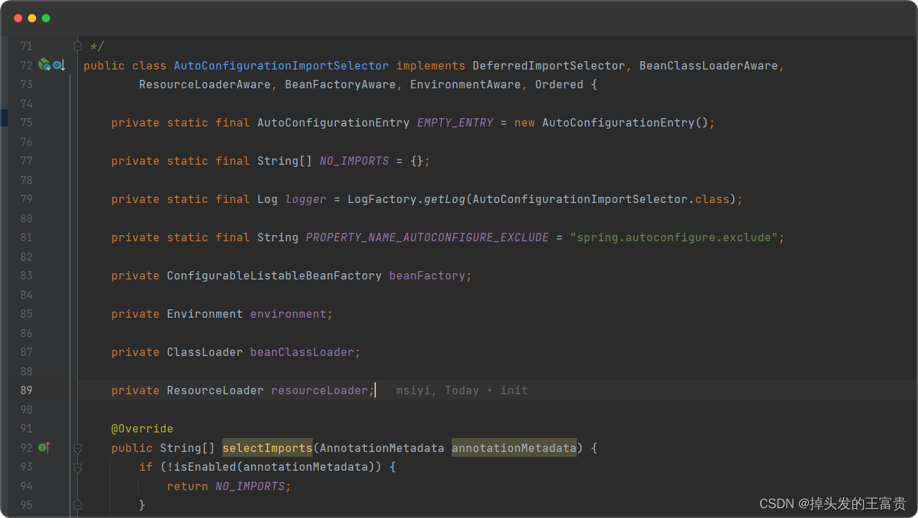This screenshot has width=918, height=518.
Task: Click the Ordered interface name on line 73
Action: pyautogui.click(x=559, y=84)
